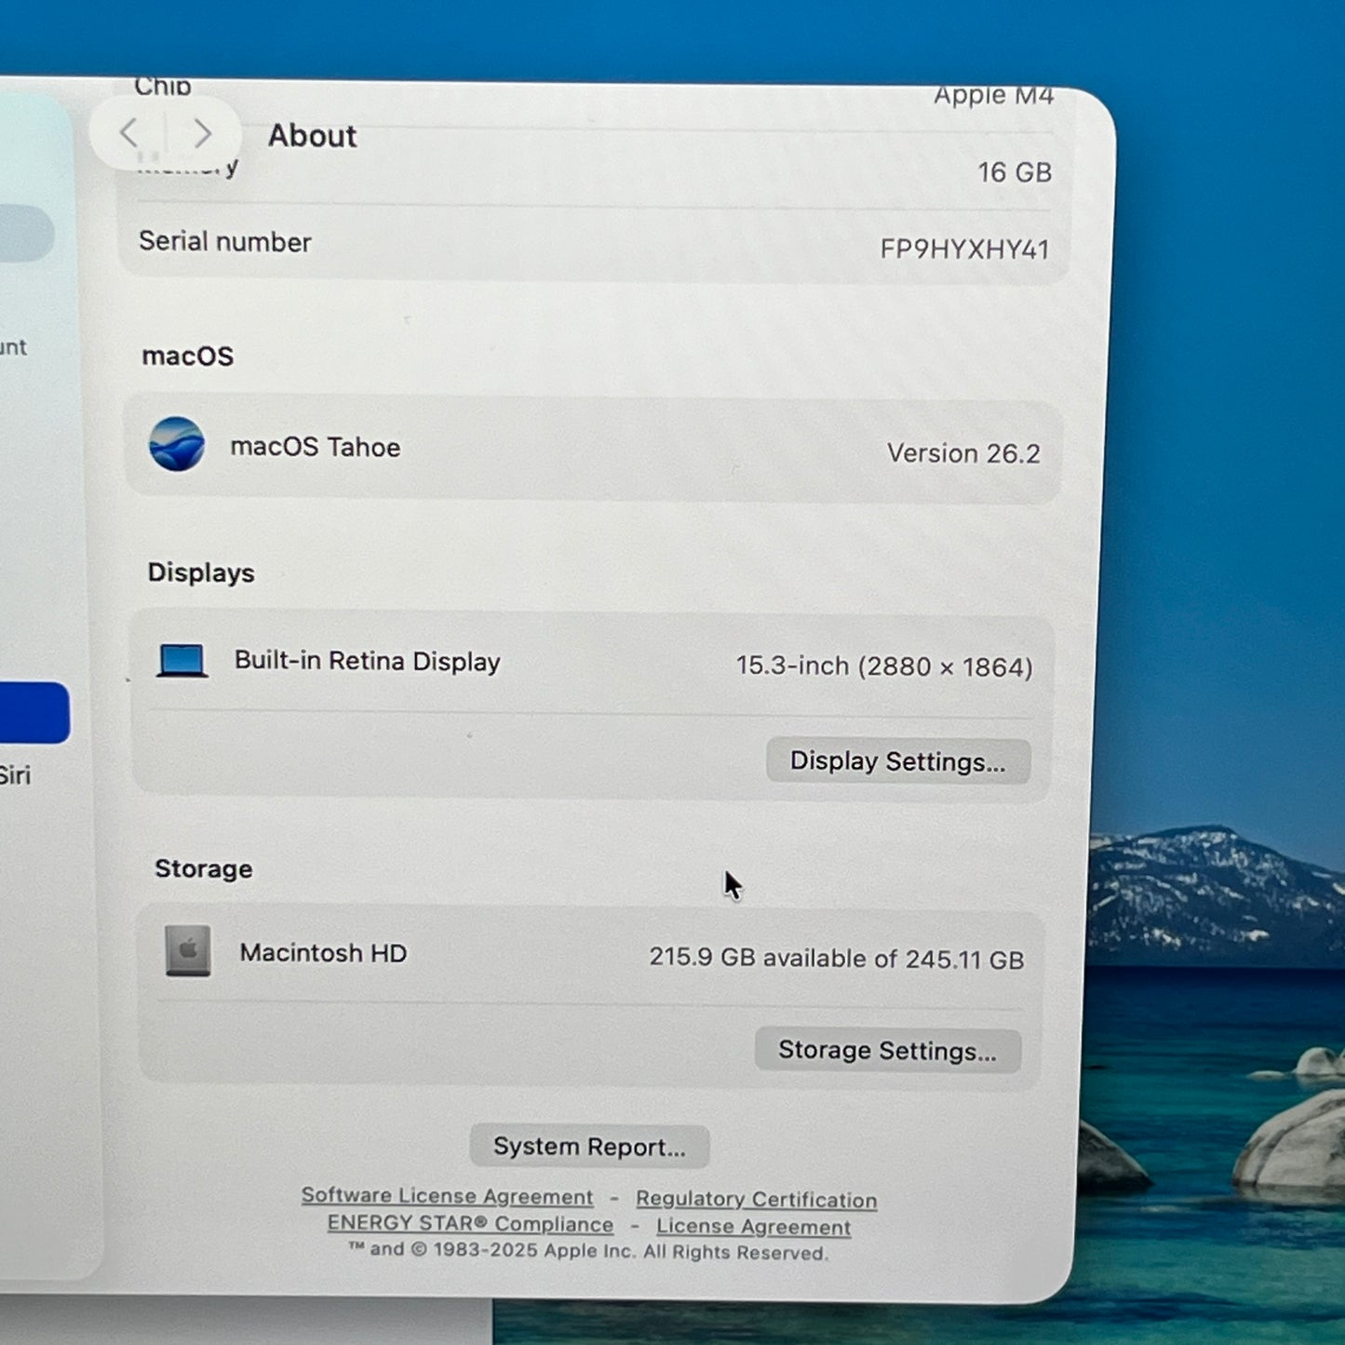This screenshot has height=1345, width=1345.
Task: Click the 15.3-inch (2880 × 1864) text
Action: (884, 666)
